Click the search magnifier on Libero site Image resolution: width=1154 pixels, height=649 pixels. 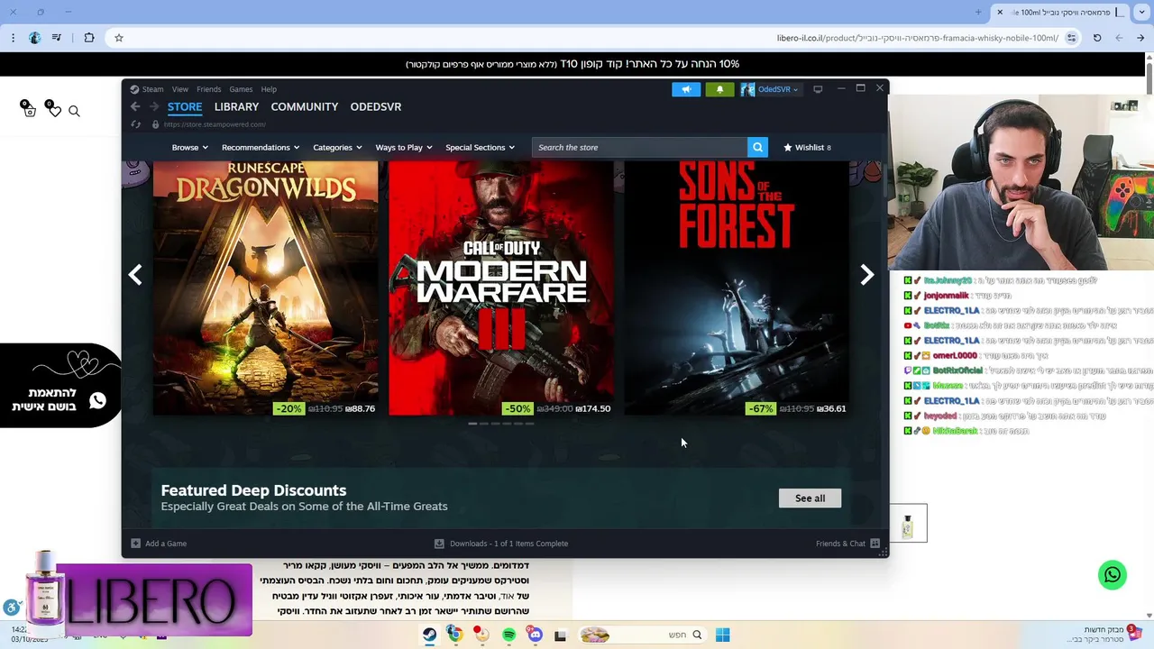click(74, 111)
